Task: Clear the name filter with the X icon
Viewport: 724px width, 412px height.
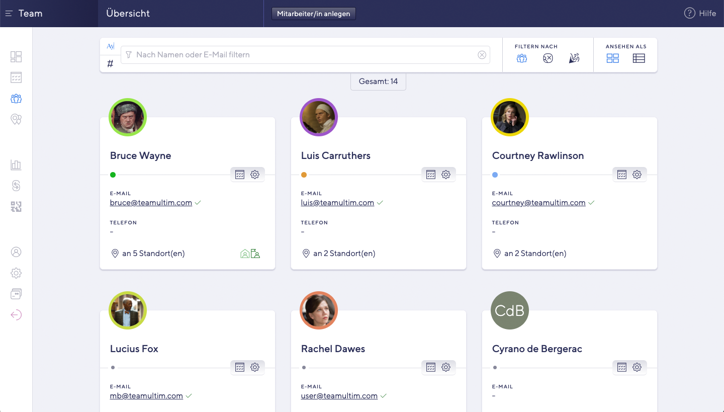Action: coord(482,55)
